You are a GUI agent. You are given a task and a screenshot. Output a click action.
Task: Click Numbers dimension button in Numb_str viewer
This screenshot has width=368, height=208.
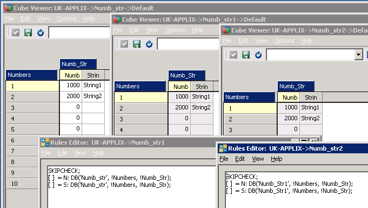coord(31,75)
